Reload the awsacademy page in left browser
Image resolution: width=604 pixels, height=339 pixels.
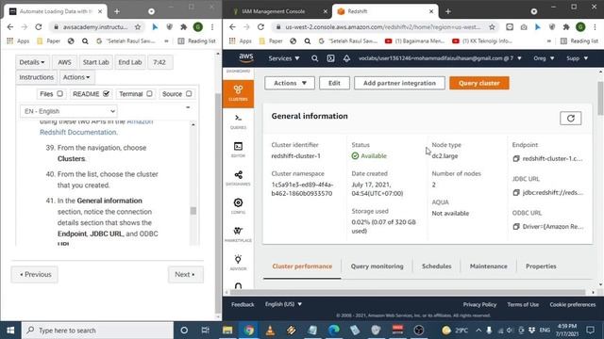click(x=38, y=27)
